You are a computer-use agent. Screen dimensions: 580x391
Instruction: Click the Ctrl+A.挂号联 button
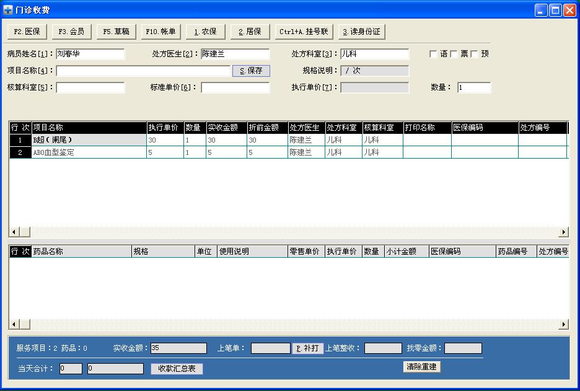pos(304,32)
